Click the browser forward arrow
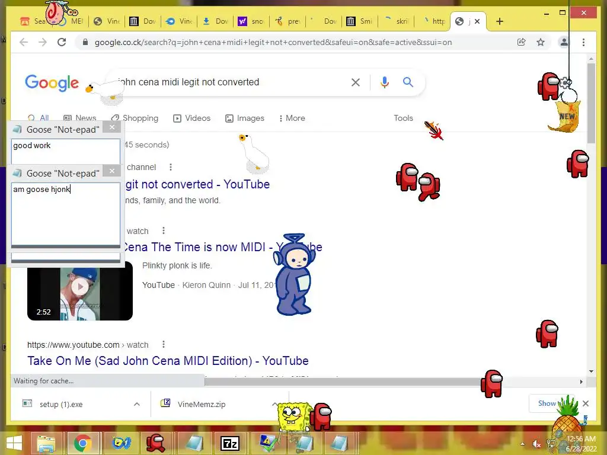 (43, 42)
